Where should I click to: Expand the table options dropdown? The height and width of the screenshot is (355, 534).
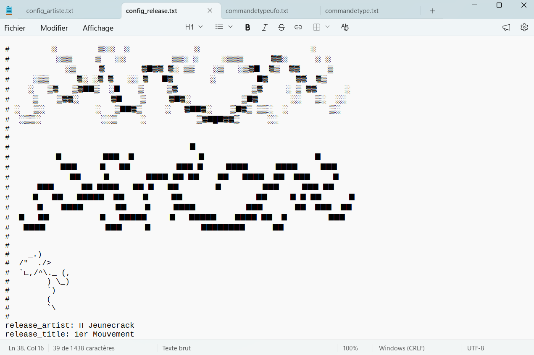(x=327, y=27)
